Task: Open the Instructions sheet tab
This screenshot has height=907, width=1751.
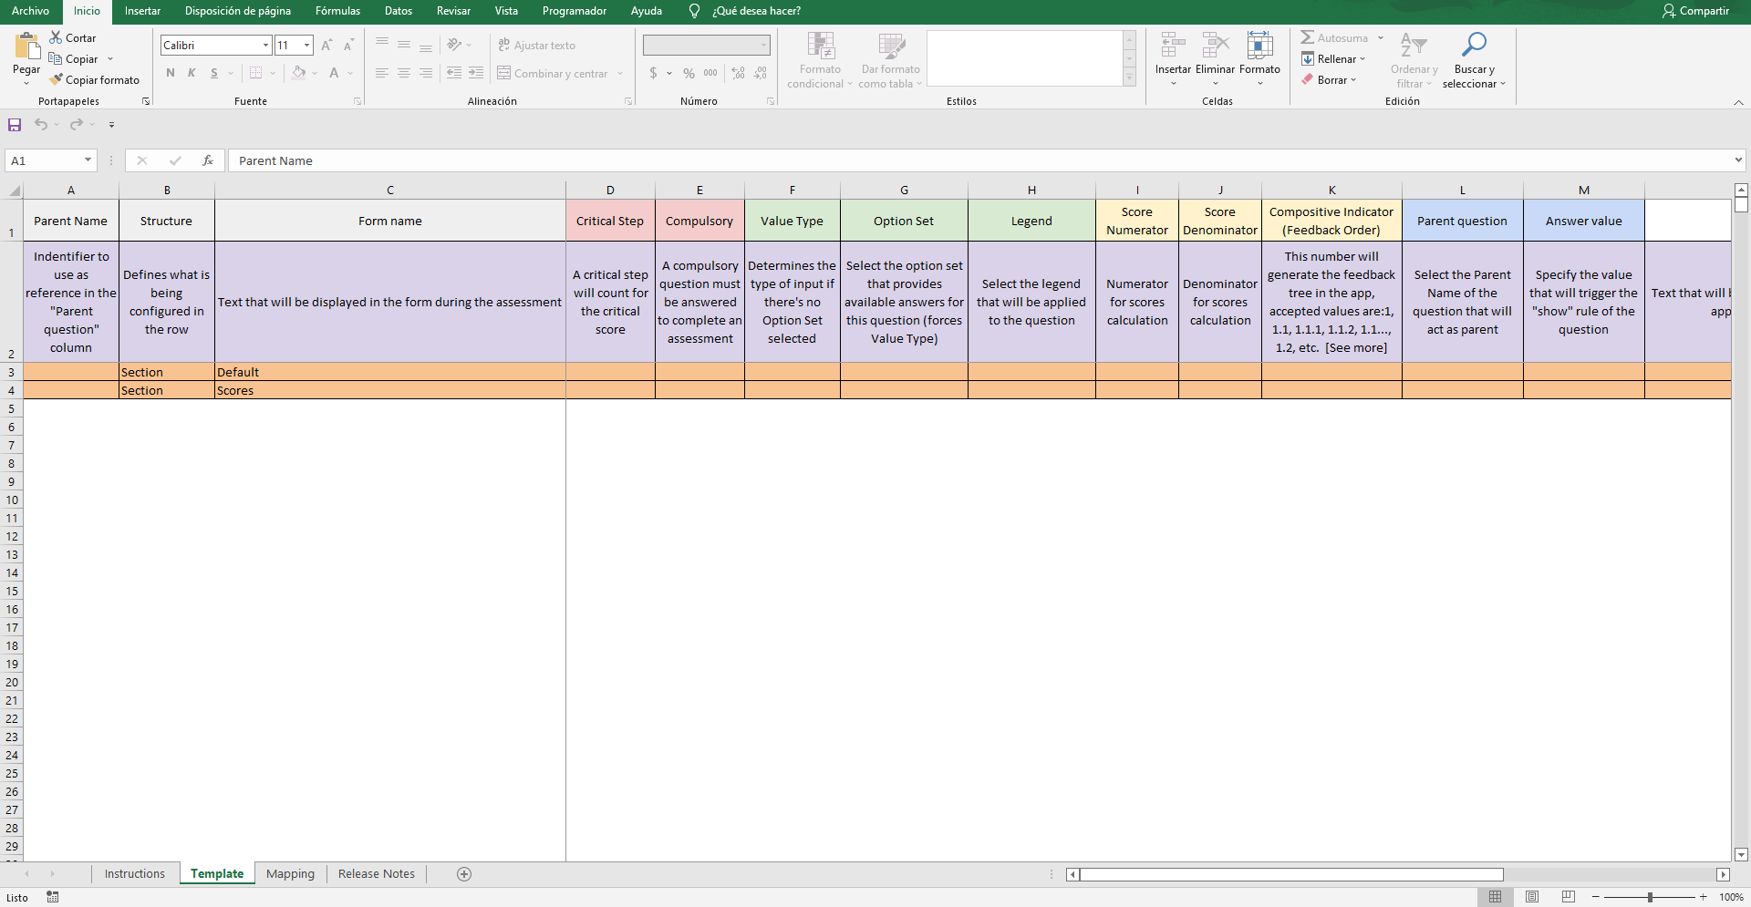Action: pos(135,873)
